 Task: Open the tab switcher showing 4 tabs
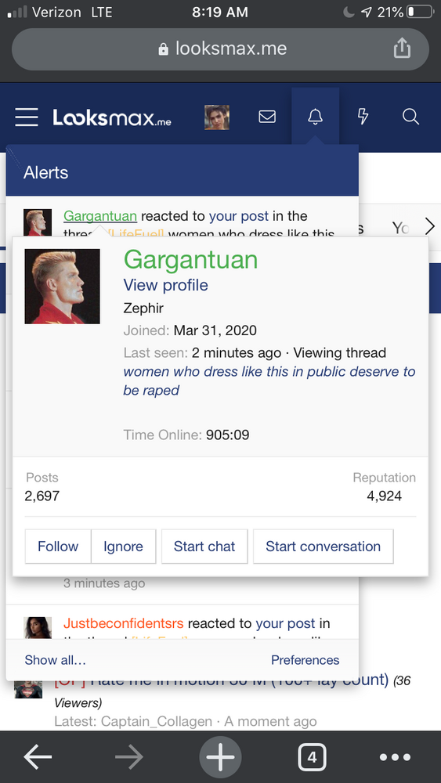click(x=312, y=757)
